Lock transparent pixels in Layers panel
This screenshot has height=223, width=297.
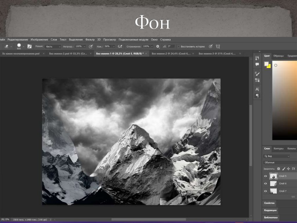point(279,169)
